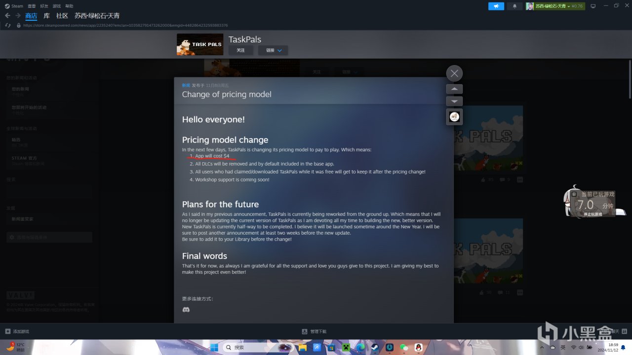Open the notifications bell
This screenshot has height=355, width=632.
[514, 6]
